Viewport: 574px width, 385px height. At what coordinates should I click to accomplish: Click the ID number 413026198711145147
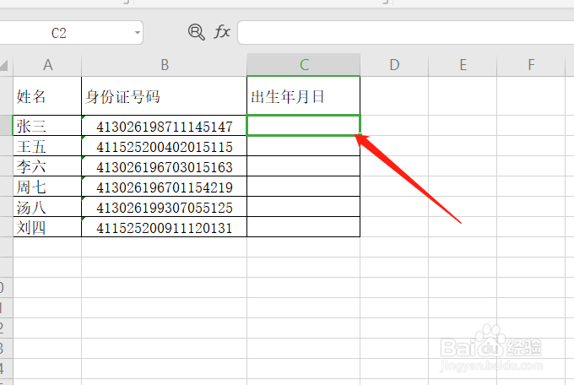pyautogui.click(x=164, y=127)
